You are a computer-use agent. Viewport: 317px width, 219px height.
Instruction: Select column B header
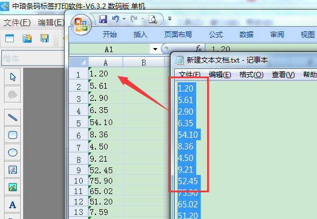pyautogui.click(x=143, y=63)
